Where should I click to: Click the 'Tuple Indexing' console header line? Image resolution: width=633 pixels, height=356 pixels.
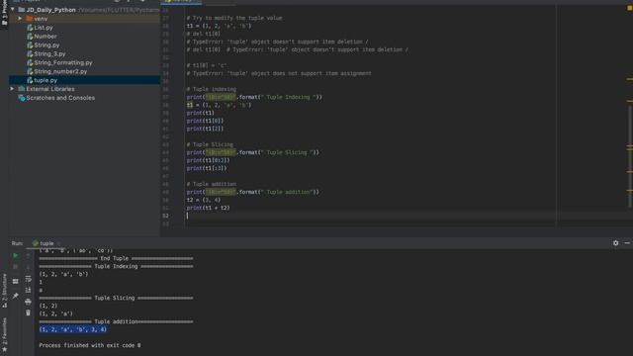point(117,266)
